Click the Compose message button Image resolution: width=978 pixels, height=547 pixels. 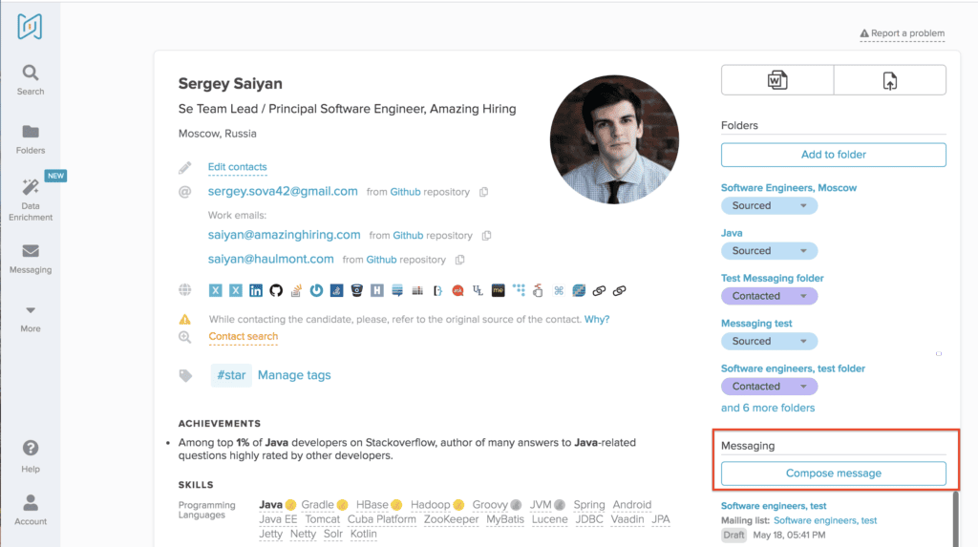pyautogui.click(x=833, y=473)
